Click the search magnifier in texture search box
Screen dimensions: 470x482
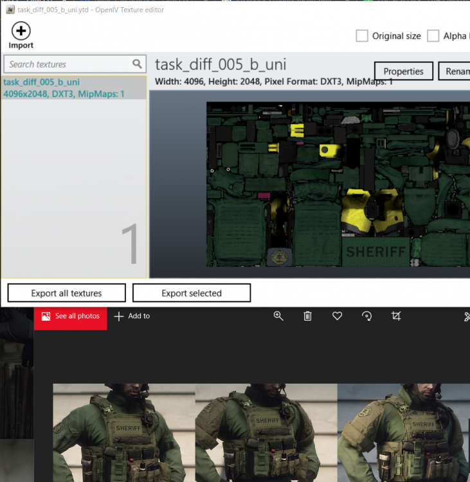[137, 64]
